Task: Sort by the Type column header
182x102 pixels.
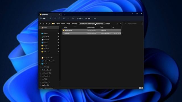Action: [x=106, y=27]
